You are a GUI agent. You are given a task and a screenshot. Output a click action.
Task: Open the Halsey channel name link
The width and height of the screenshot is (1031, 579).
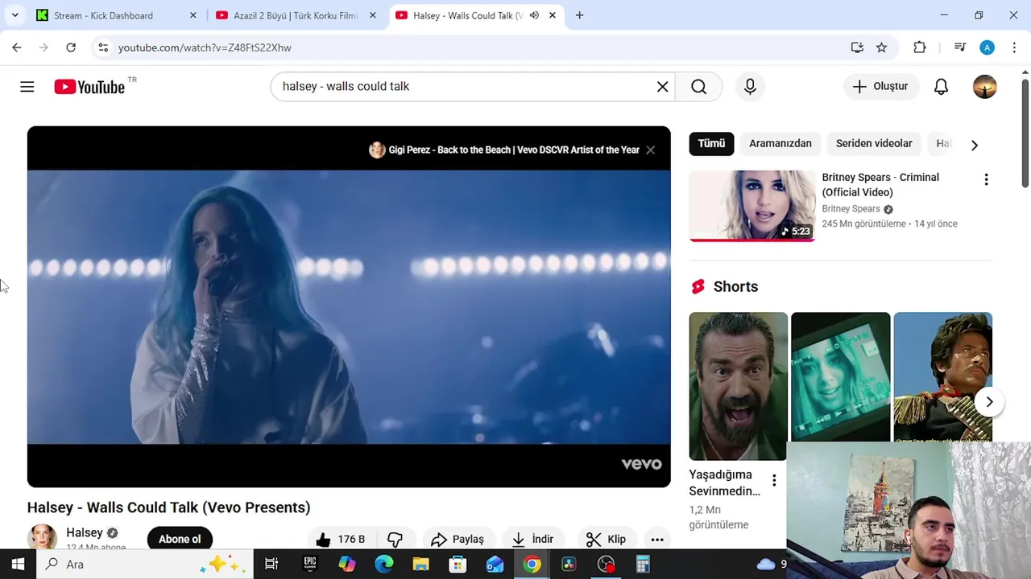[84, 532]
